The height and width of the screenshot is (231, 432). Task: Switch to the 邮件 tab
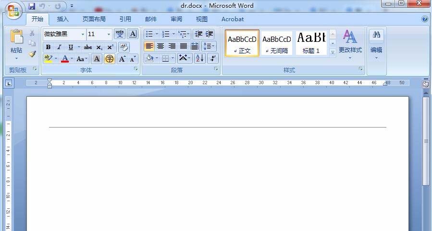click(151, 19)
